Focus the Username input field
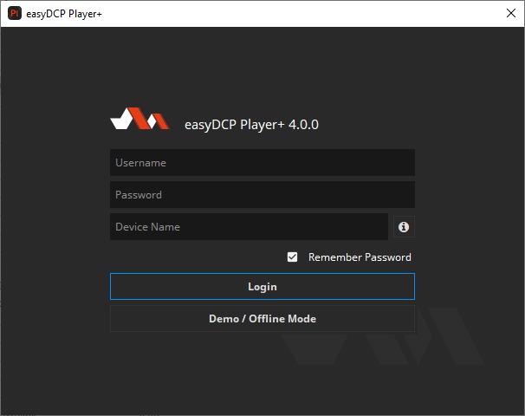This screenshot has height=416, width=525. click(x=262, y=163)
